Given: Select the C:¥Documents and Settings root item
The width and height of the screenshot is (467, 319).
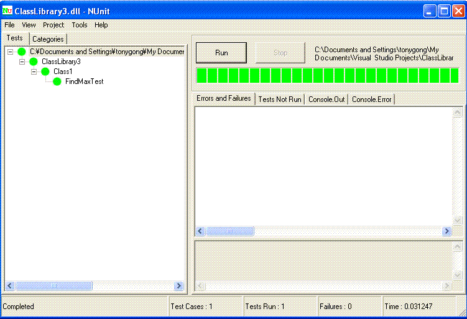Looking at the screenshot, I should (107, 52).
